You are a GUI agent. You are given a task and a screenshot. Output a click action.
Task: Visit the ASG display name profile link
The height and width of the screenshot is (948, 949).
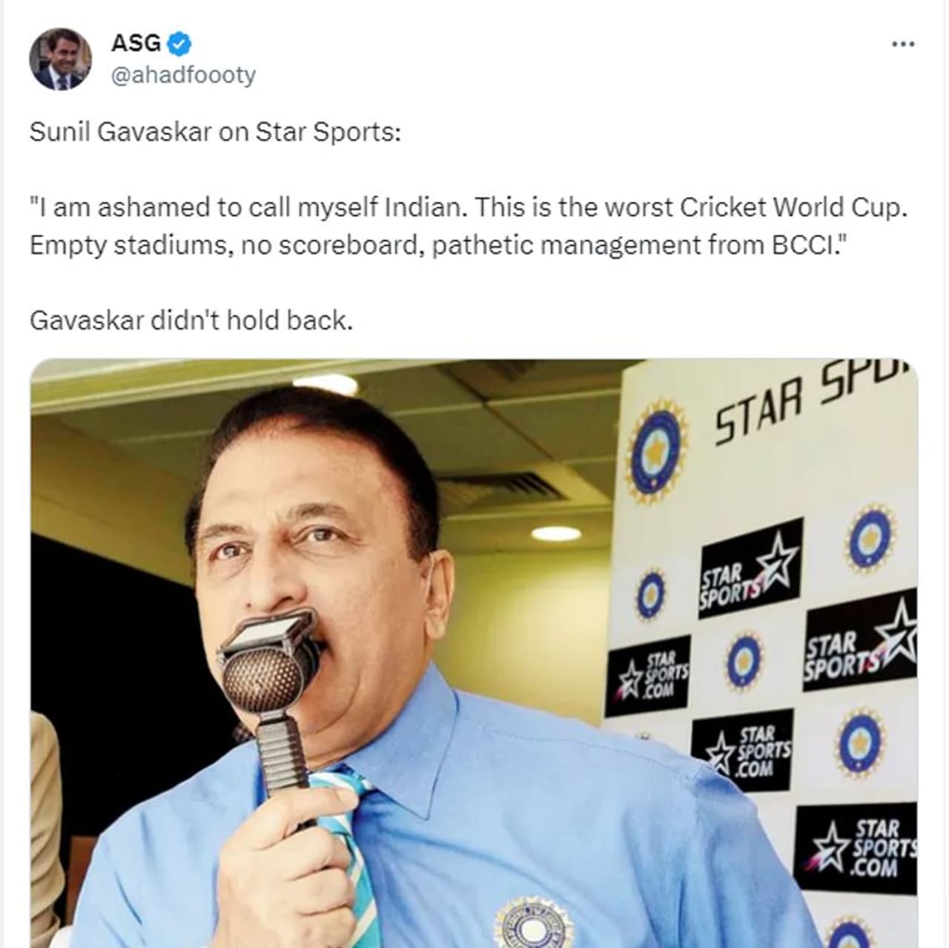click(x=136, y=44)
